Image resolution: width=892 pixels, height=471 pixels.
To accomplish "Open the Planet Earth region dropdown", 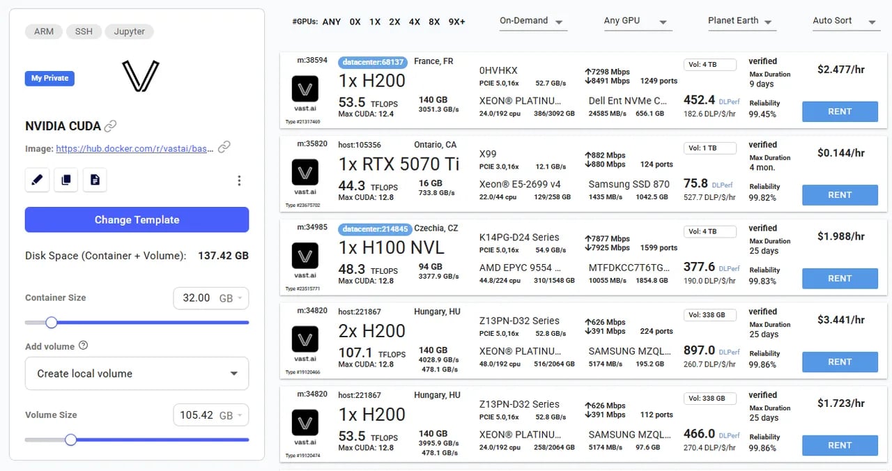I will (742, 22).
